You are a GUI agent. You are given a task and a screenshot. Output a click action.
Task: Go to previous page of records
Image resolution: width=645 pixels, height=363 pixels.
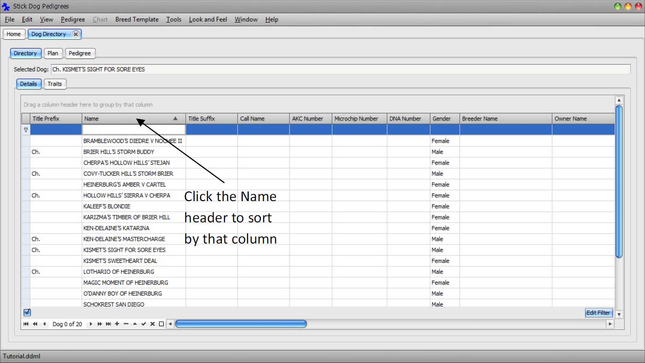point(35,324)
